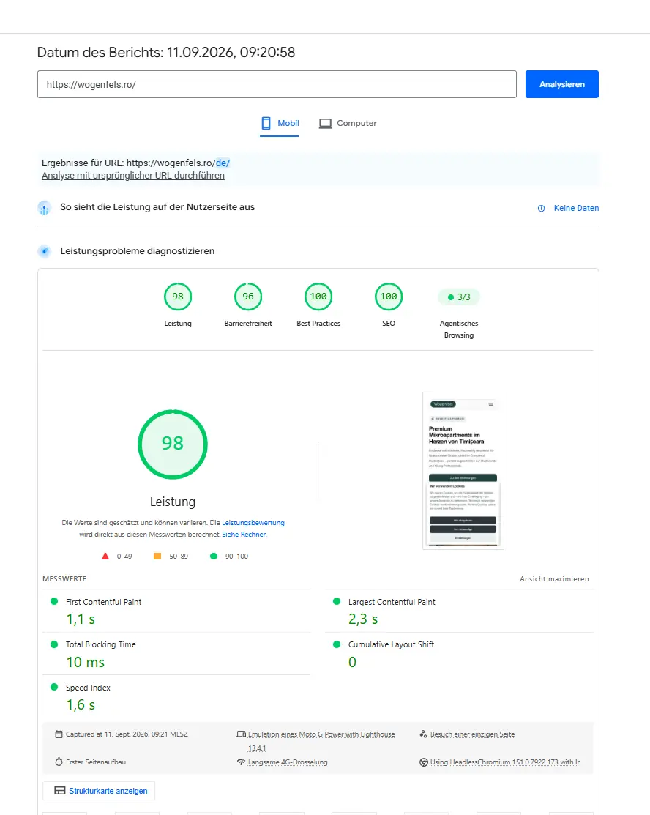This screenshot has height=815, width=650.
Task: Click 'Captured at 11. Sept. 2026, 09:21 MESZ'
Action: [127, 734]
